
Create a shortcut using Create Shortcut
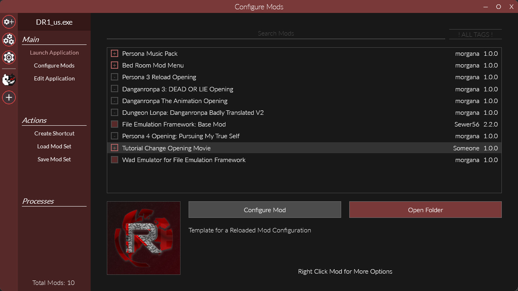pos(54,133)
